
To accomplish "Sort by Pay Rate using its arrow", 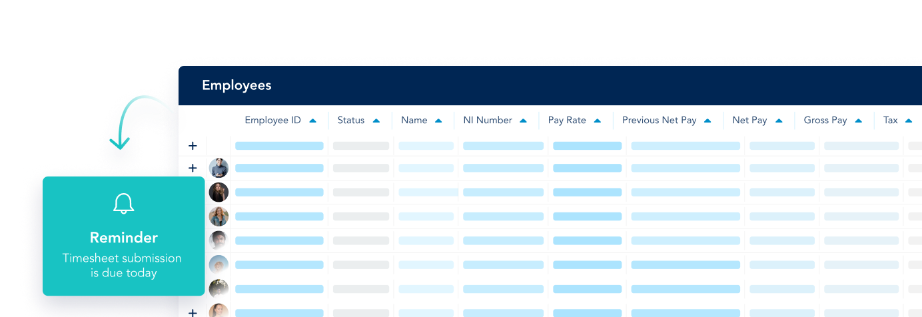I will click(598, 121).
